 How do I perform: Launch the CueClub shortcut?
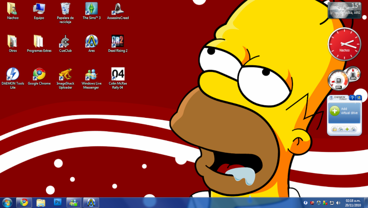[x=65, y=44]
